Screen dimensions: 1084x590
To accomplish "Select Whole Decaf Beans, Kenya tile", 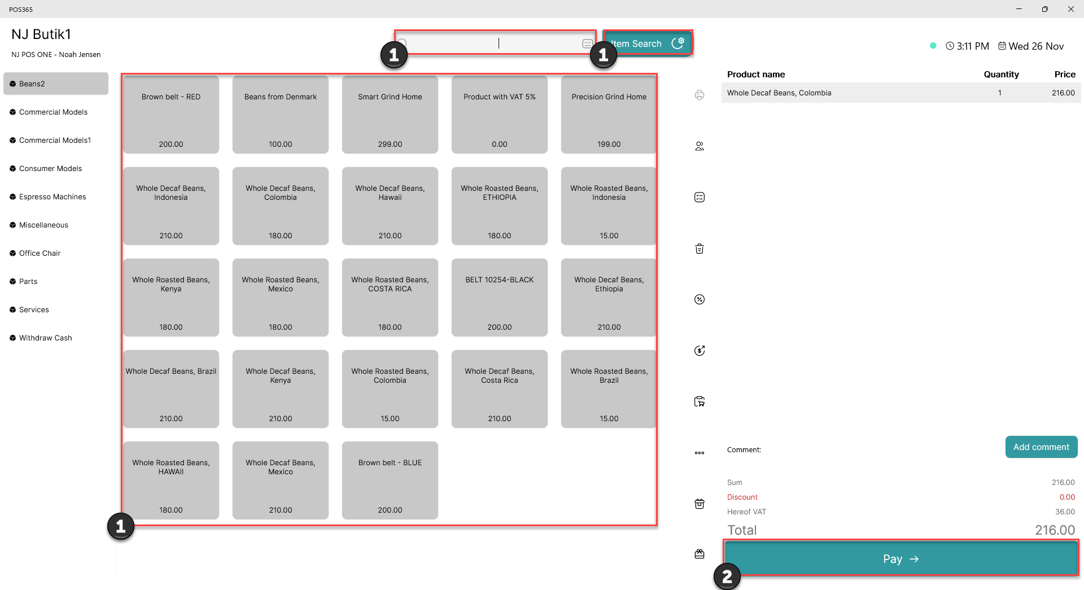I will pos(281,389).
